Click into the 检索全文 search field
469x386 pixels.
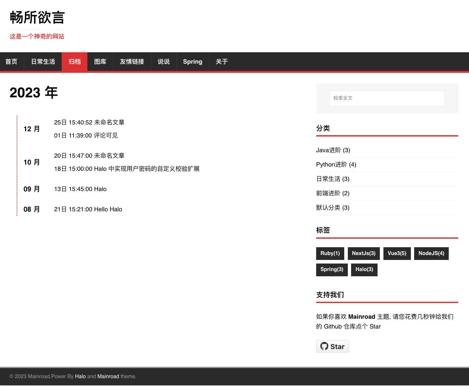[x=387, y=98]
